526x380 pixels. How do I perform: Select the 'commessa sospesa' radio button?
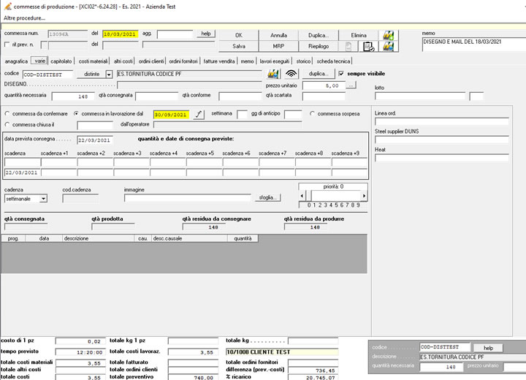tap(313, 113)
